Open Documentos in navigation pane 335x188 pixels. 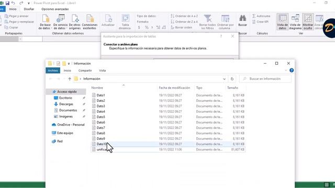pyautogui.click(x=68, y=110)
